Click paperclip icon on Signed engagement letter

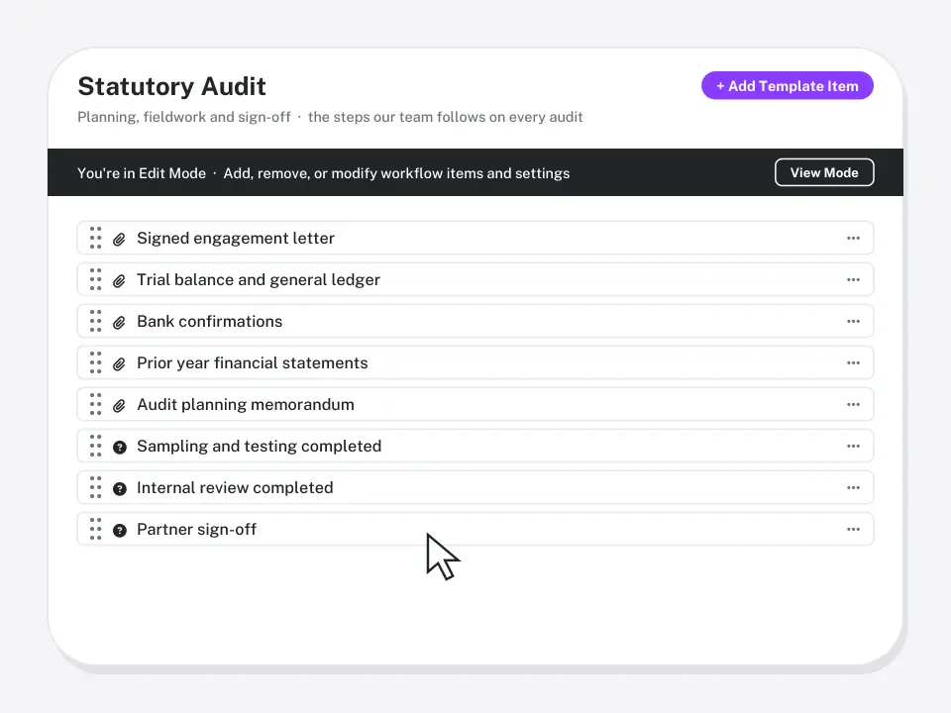pos(120,239)
